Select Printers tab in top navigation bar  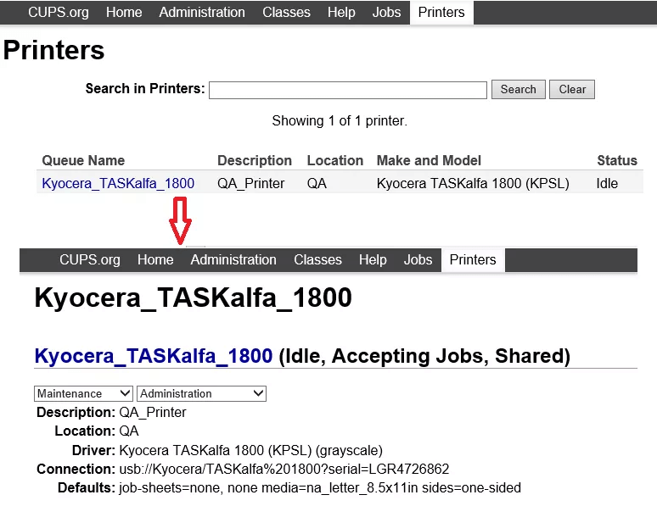coord(441,12)
